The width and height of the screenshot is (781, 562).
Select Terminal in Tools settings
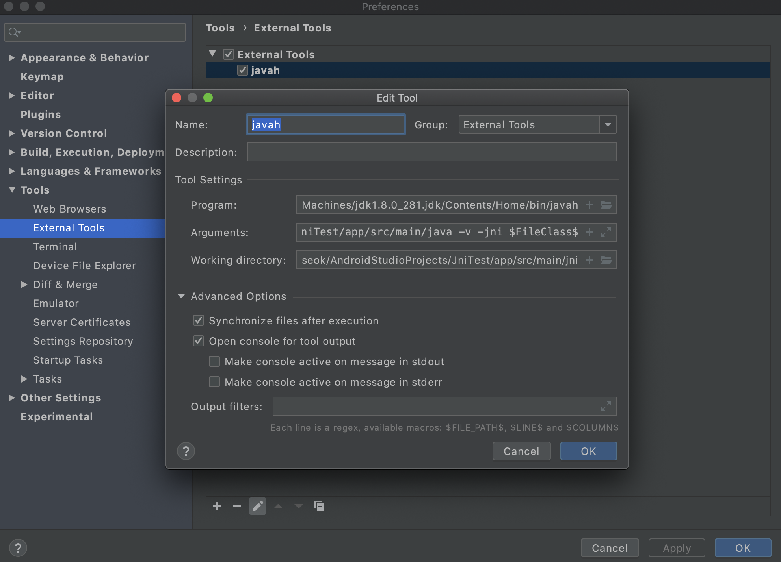click(x=55, y=247)
